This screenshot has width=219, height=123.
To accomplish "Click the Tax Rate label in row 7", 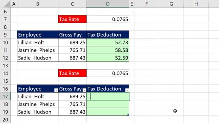I will pyautogui.click(x=72, y=19).
